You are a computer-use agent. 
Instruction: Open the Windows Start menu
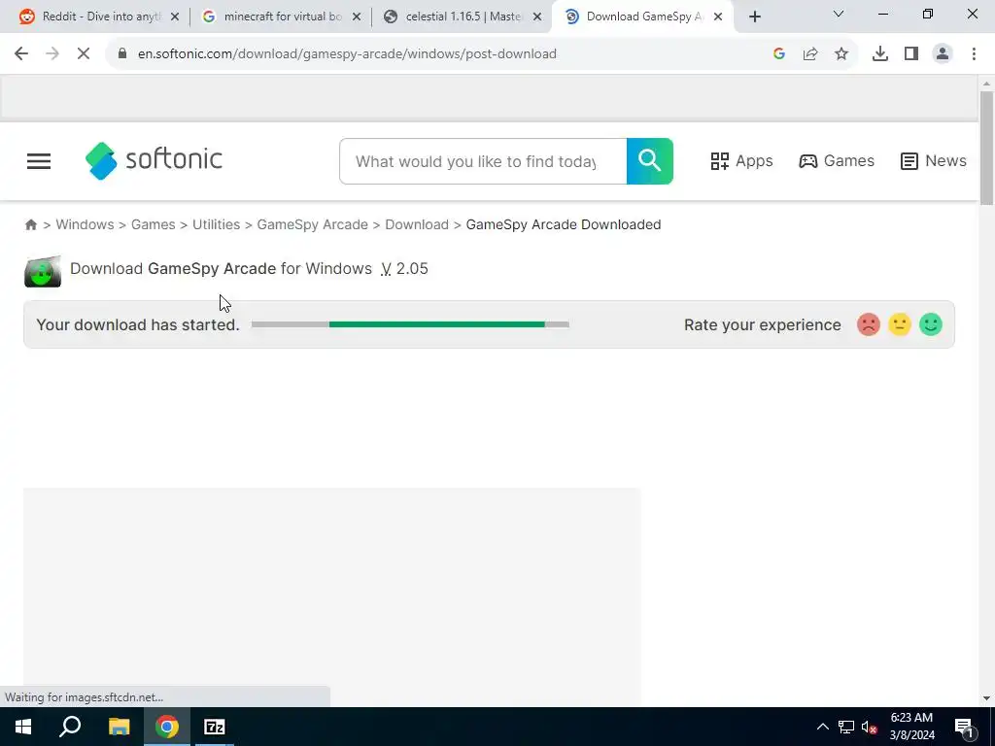[23, 727]
